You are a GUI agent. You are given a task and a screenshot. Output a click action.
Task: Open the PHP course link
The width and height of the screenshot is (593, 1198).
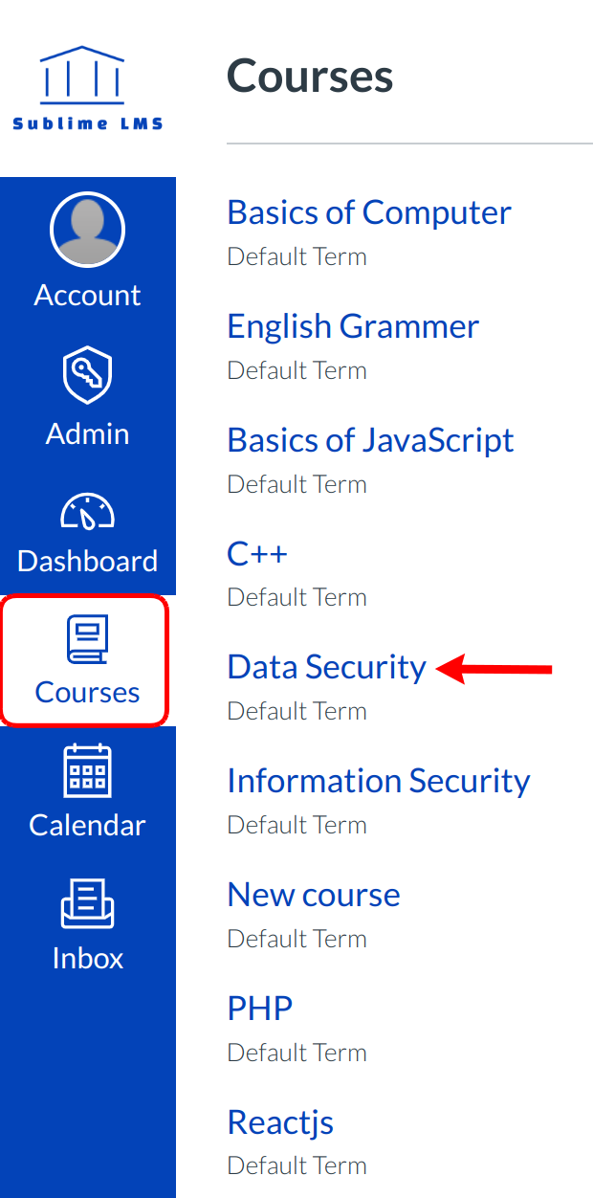(259, 1008)
